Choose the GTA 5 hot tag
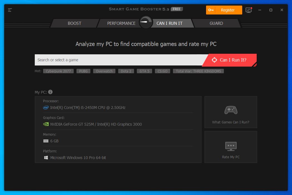The width and height of the screenshot is (292, 195). tap(144, 71)
